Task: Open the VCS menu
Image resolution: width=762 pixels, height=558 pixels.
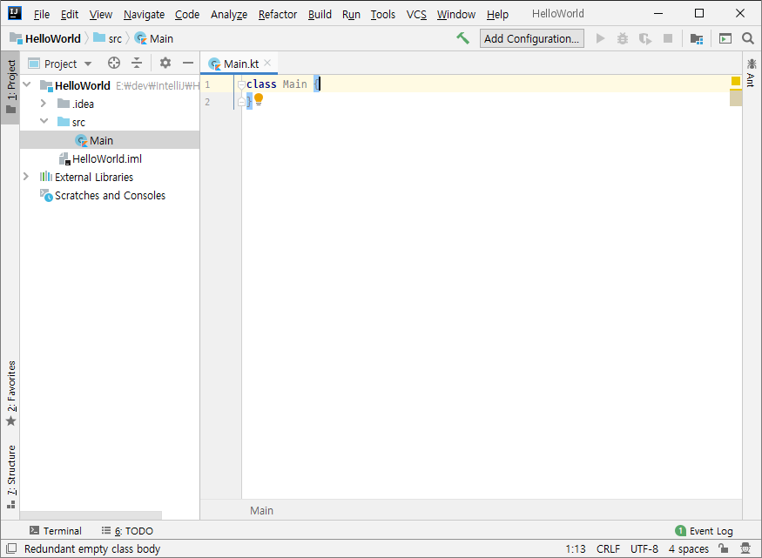Action: [416, 15]
